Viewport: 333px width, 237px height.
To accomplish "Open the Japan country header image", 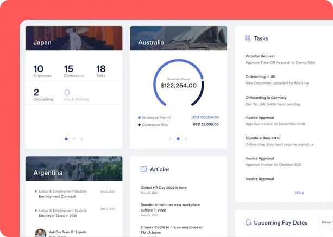I will click(74, 38).
